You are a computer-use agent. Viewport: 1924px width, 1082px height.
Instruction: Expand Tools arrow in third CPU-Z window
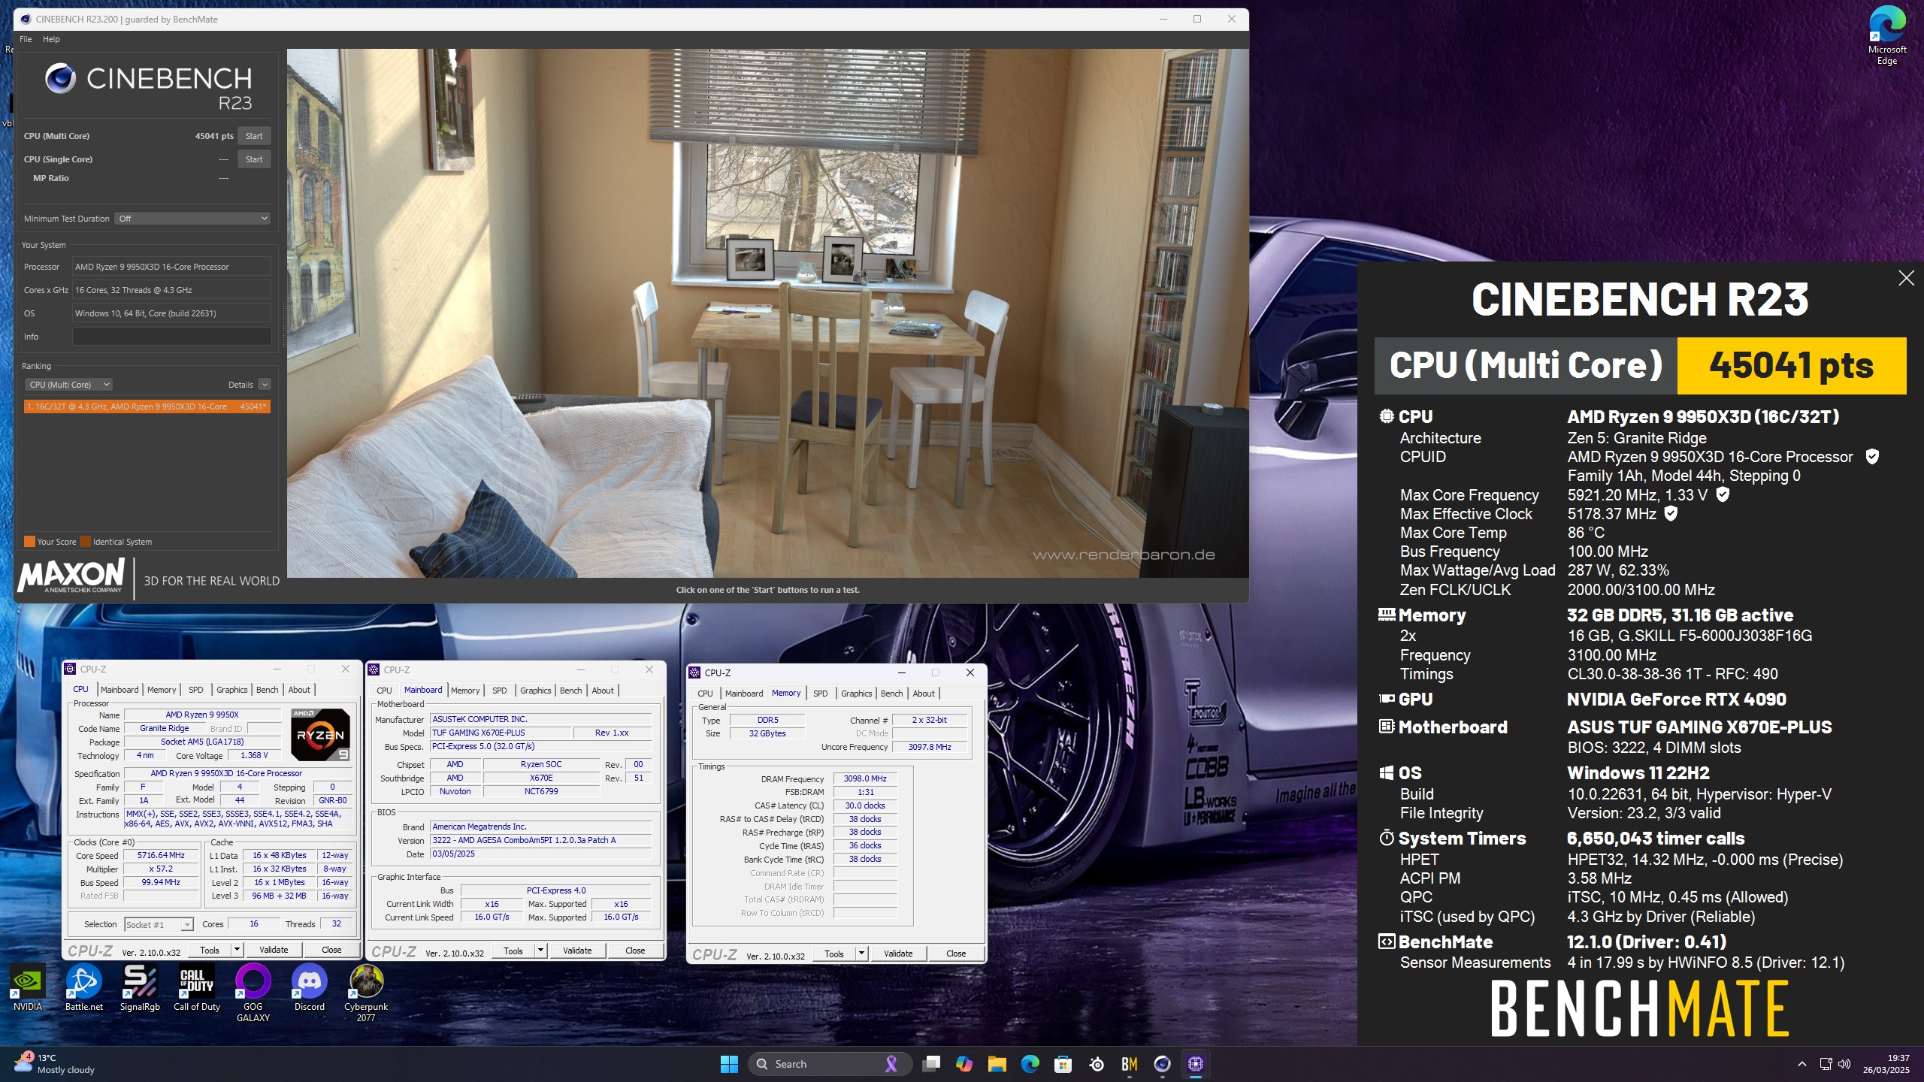tap(861, 954)
